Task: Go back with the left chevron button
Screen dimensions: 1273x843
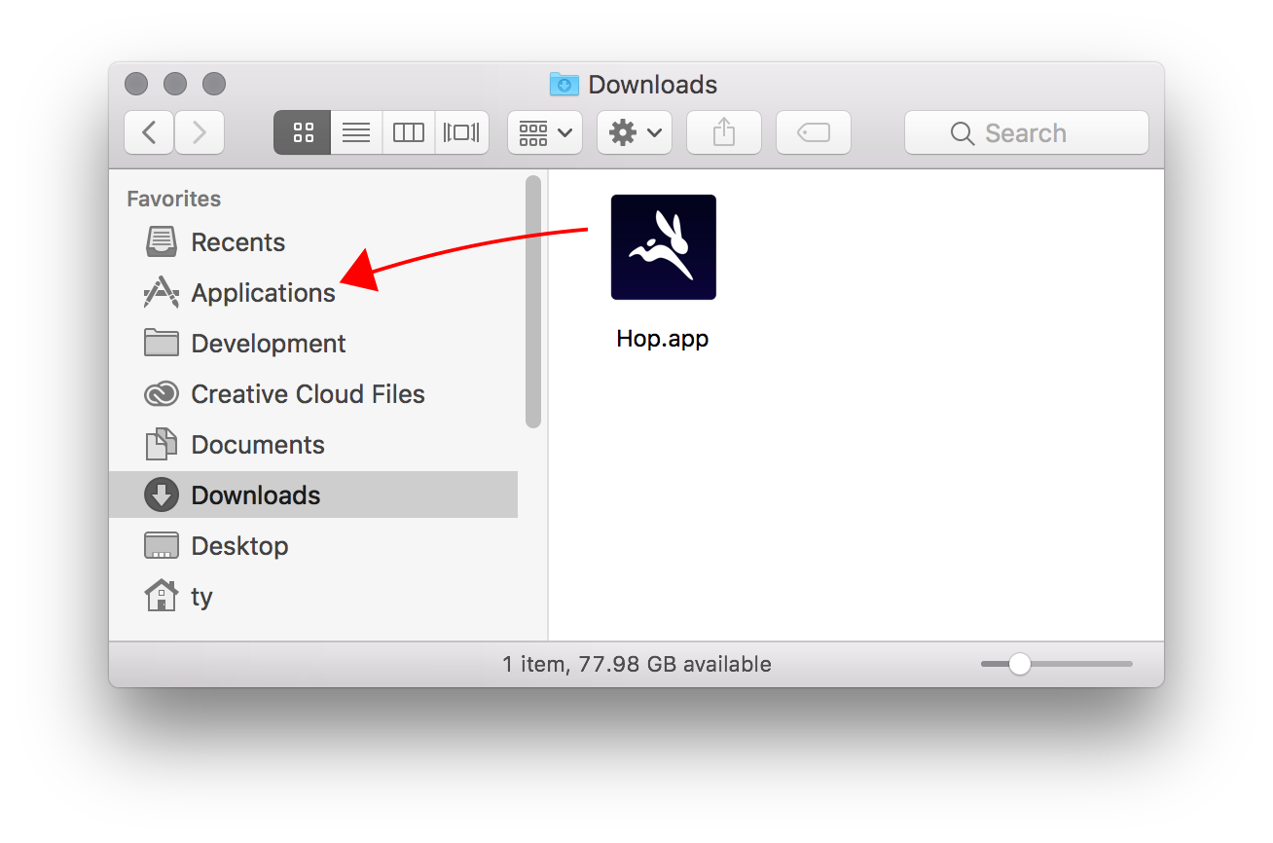Action: pos(149,132)
